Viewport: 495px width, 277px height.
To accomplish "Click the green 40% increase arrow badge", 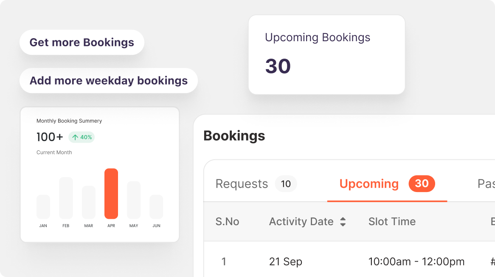I will [x=82, y=137].
